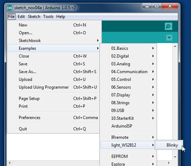
Task: Open the File menu
Action: (x=11, y=17)
